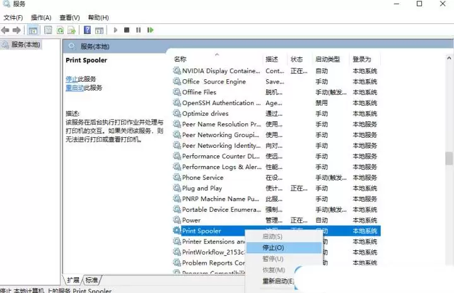
Task: Click the vertical scrollbar thumb in services list
Action: [x=449, y=158]
